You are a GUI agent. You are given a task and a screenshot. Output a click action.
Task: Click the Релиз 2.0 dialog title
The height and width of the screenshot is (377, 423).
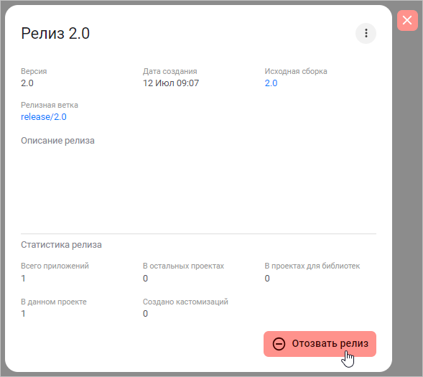coord(55,34)
